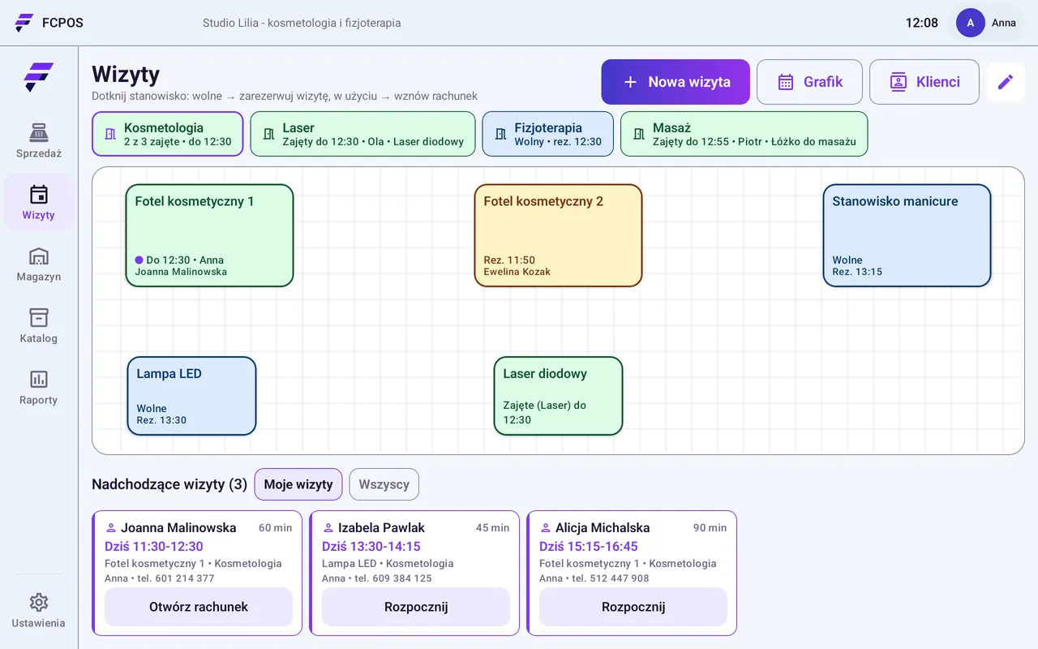Click the Joanna Malinowska name in visit card

pyautogui.click(x=178, y=527)
